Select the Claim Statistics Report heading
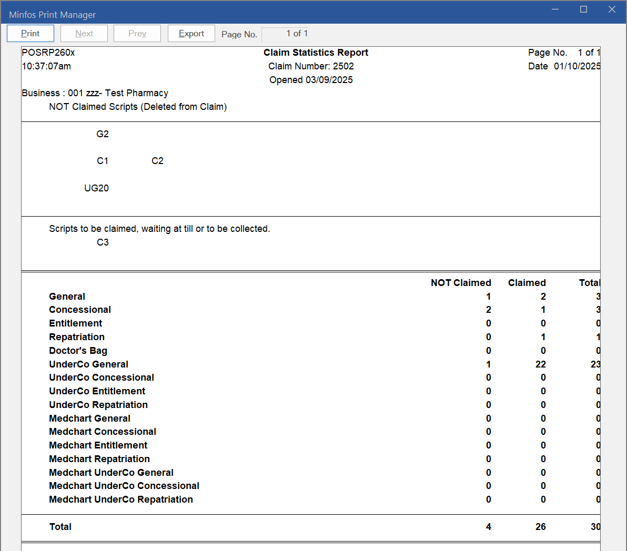This screenshot has height=551, width=627. (316, 53)
